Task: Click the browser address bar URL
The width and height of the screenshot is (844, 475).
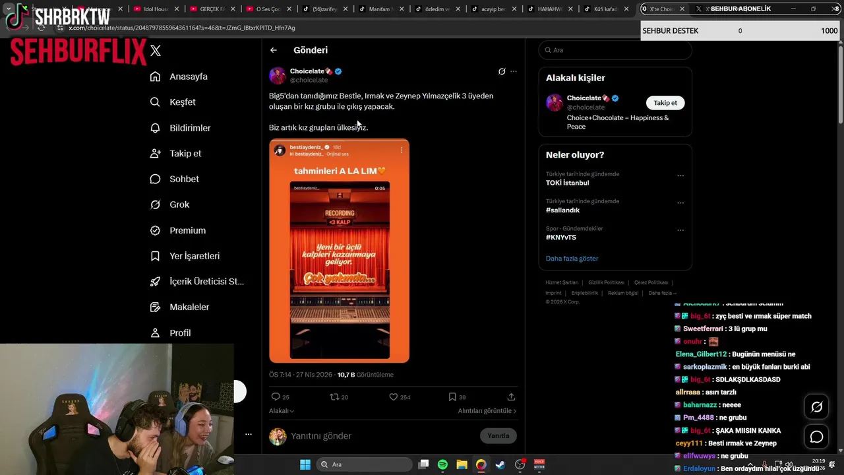Action: [182, 28]
